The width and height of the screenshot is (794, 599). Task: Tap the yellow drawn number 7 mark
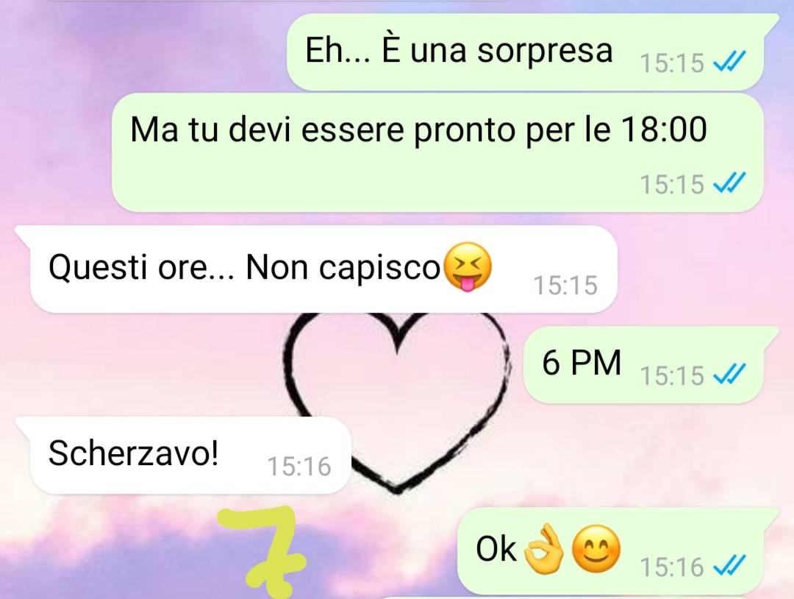[x=265, y=553]
